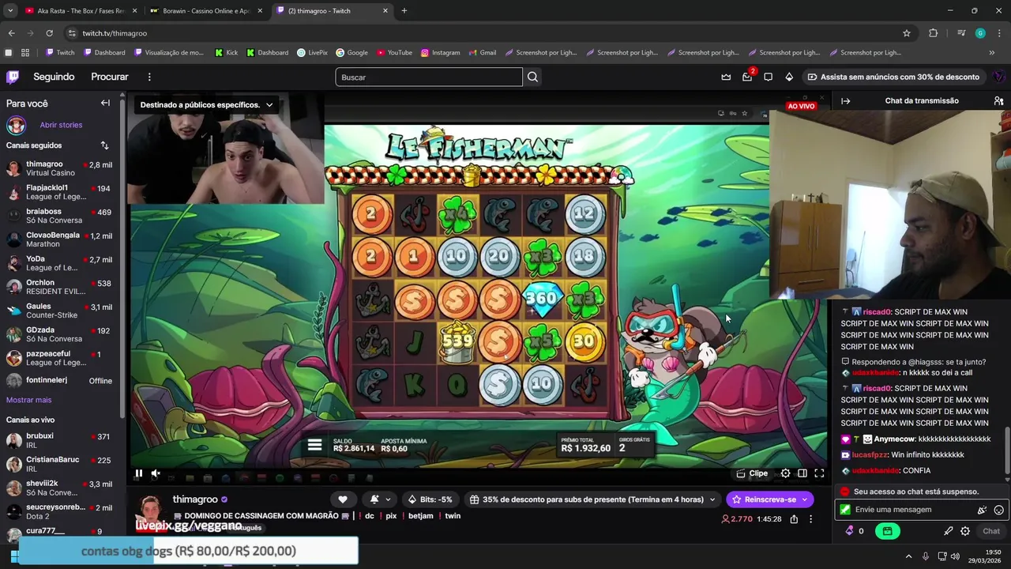
Task: Open notification bell dropdown
Action: (380, 499)
